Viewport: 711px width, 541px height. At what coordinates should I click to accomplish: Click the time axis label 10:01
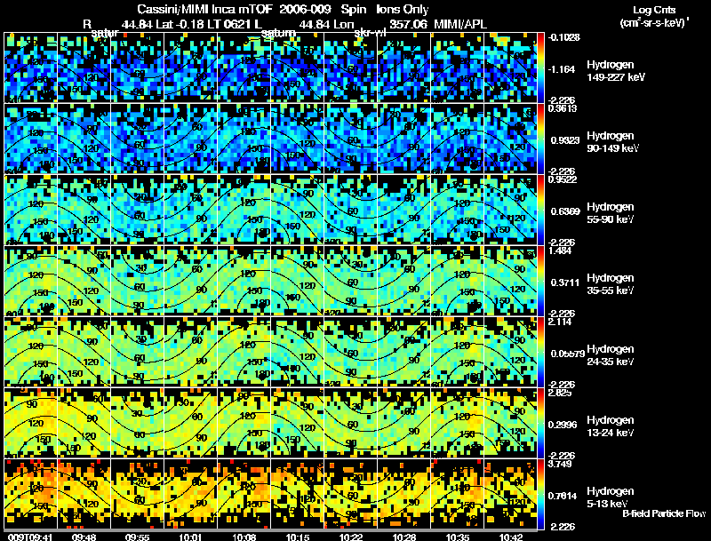[x=190, y=537]
